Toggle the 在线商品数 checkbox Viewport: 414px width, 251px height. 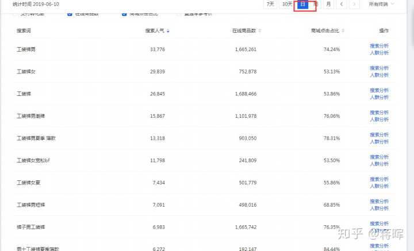(x=70, y=14)
